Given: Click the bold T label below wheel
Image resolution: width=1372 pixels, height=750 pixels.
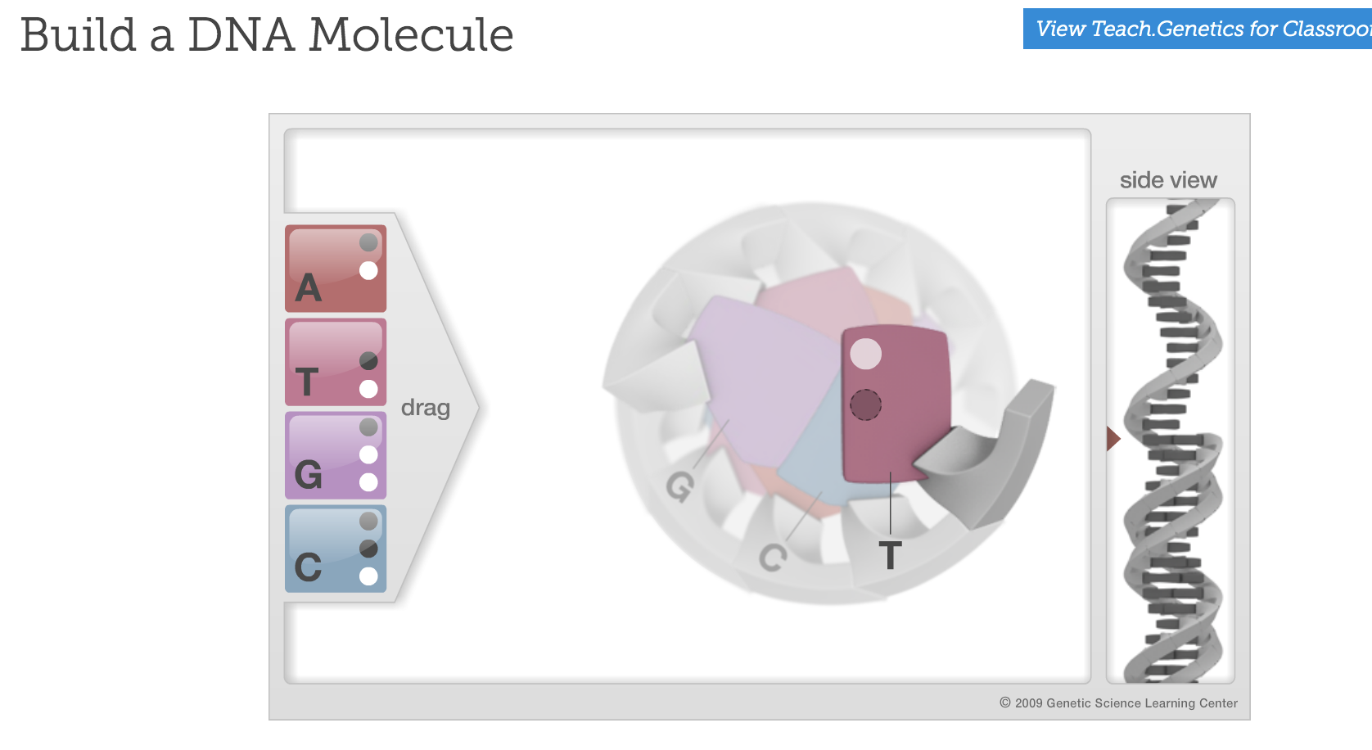Looking at the screenshot, I should pyautogui.click(x=890, y=556).
